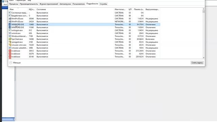This screenshot has height=122, width=217.
Task: Sort by the Состояние column header
Action: pos(75,9)
